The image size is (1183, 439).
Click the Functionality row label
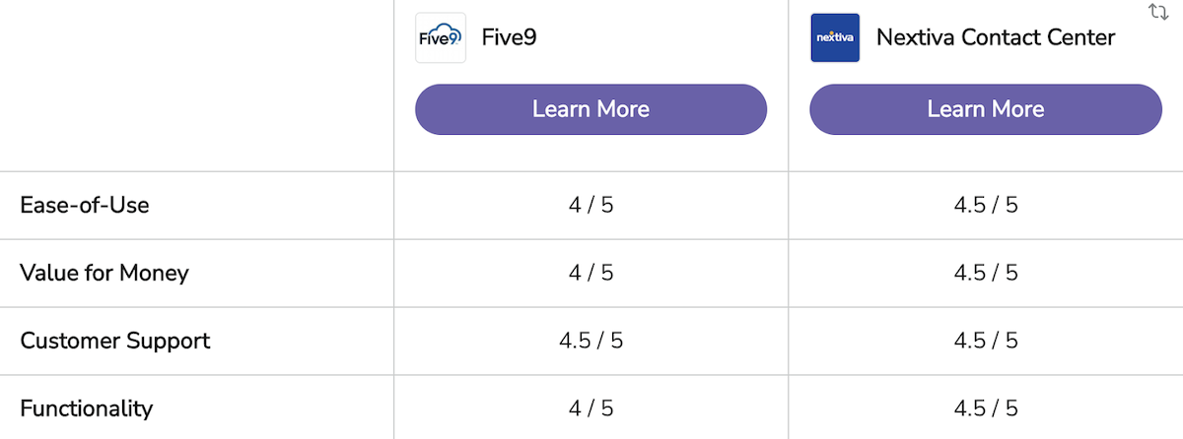click(x=87, y=408)
